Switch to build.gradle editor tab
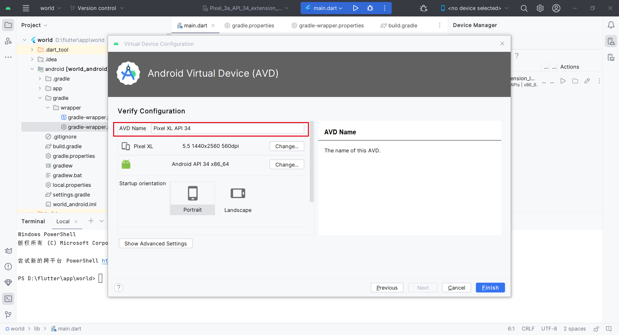The height and width of the screenshot is (335, 619). pos(399,25)
